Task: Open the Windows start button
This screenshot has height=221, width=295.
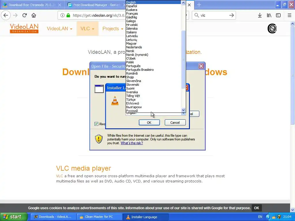Action: pos(13,217)
